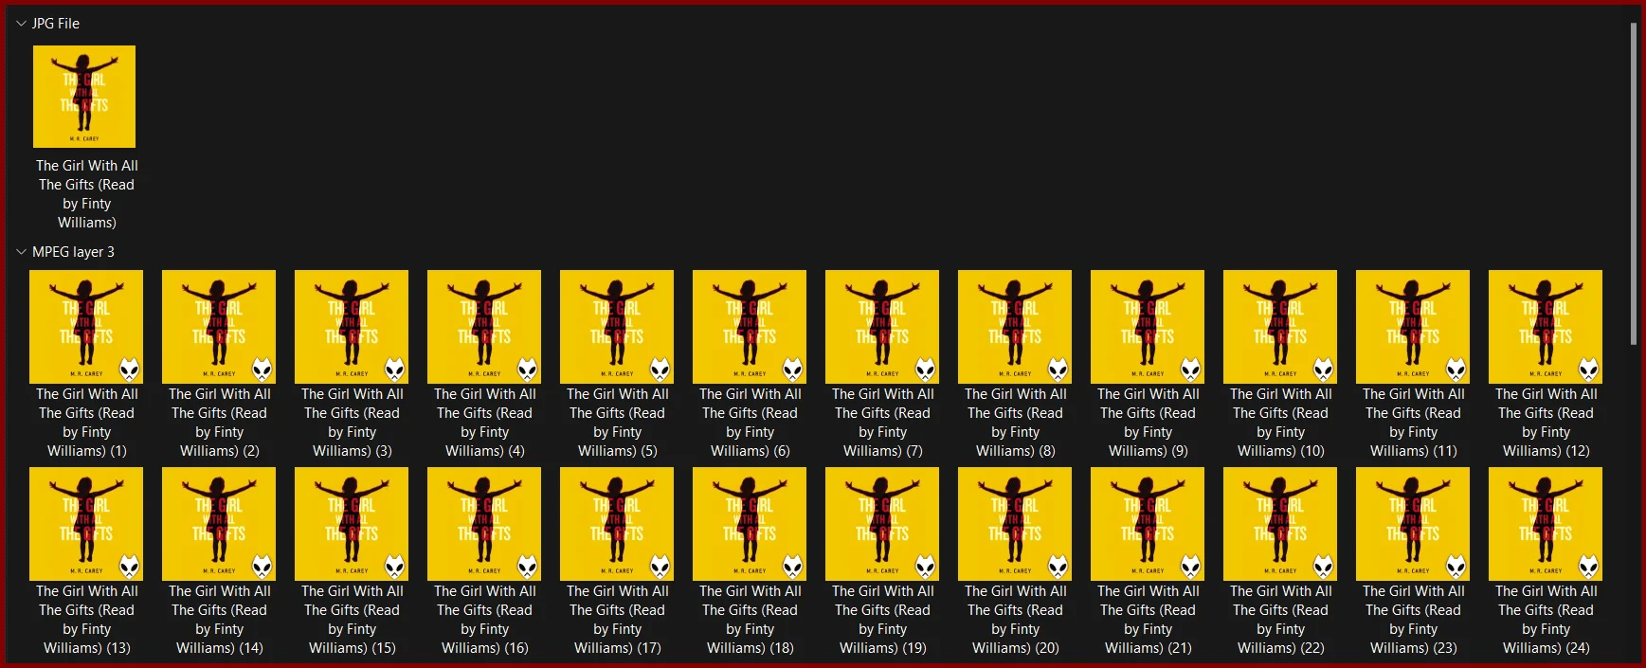Click the file name ending in 'Williams) (19)'
The image size is (1646, 668).
(883, 620)
